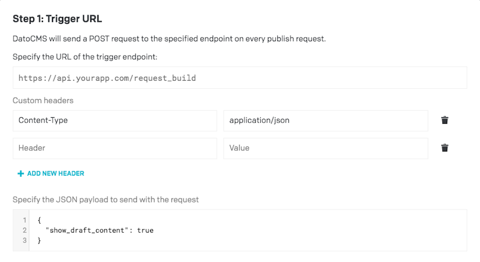
Task: Click the true value in the JSON payload
Action: pos(145,230)
